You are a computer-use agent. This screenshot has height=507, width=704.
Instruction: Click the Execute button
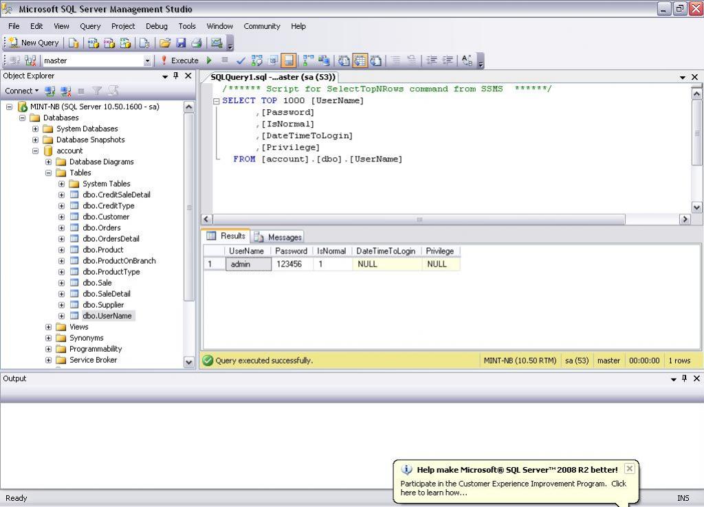pyautogui.click(x=179, y=60)
